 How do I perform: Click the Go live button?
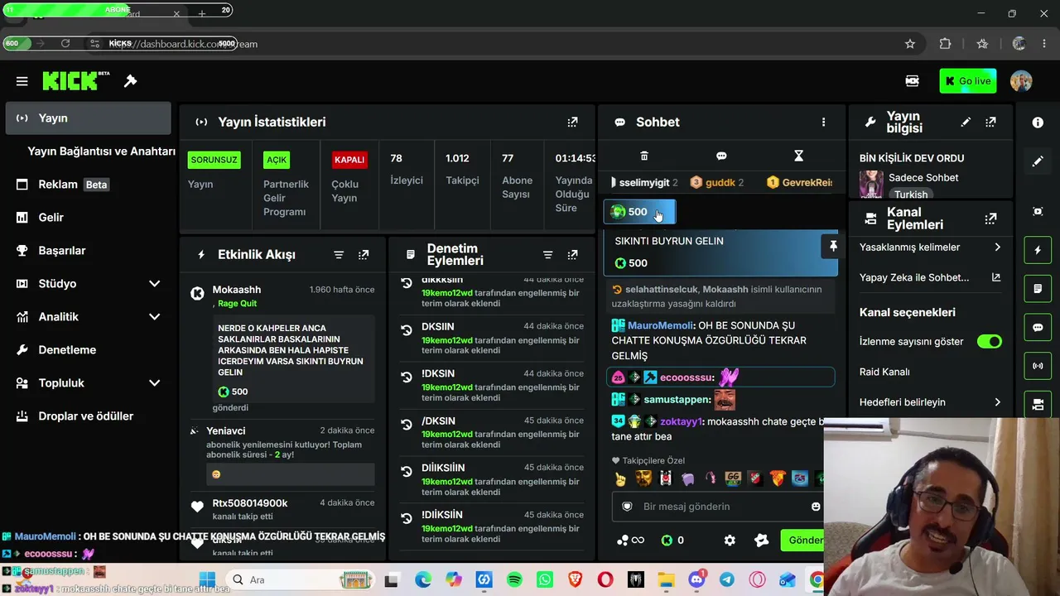968,81
